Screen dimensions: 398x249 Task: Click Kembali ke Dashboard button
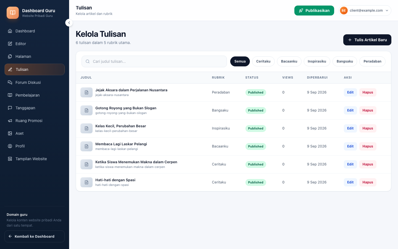pos(35,237)
